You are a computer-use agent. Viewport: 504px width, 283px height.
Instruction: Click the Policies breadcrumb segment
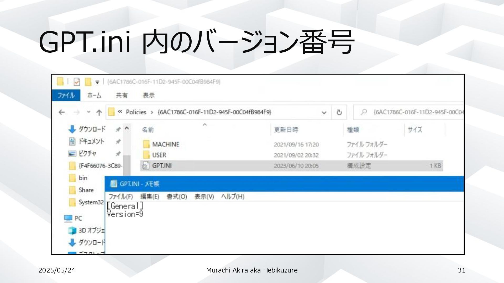(x=136, y=112)
